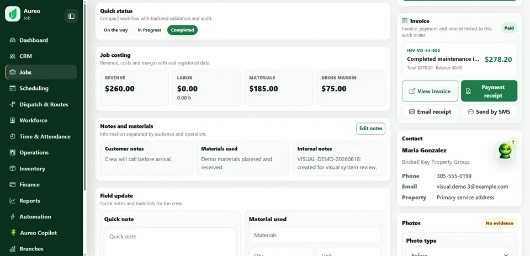Click the Gross margin value $75.00

(333, 89)
